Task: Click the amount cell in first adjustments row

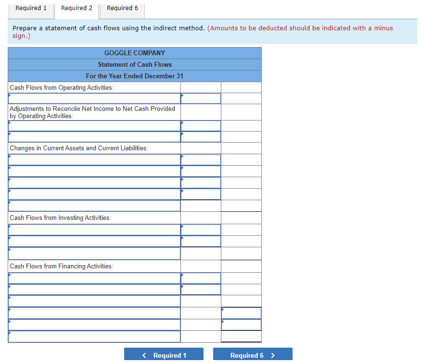Action: coord(201,126)
